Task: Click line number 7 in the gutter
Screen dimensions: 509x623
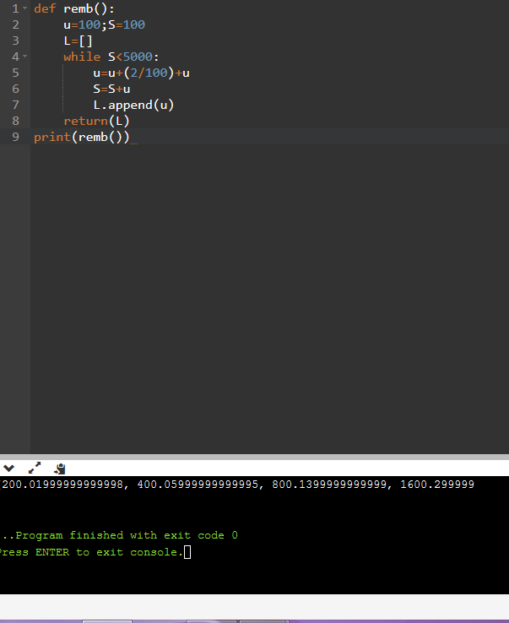Action: click(x=15, y=105)
